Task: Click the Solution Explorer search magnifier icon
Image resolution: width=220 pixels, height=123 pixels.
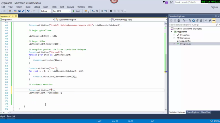Action: click(217, 25)
